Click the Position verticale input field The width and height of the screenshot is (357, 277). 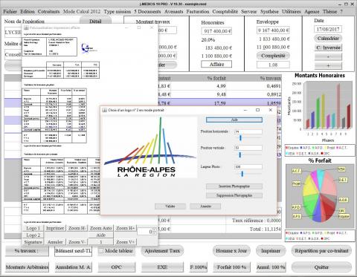[248, 148]
